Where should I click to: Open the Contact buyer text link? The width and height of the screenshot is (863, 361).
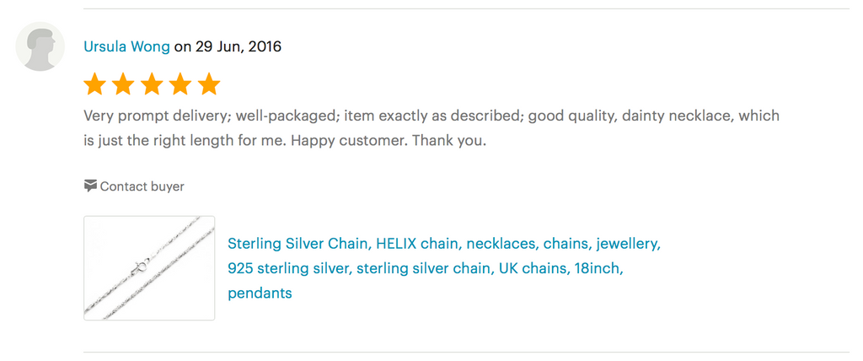coord(142,186)
